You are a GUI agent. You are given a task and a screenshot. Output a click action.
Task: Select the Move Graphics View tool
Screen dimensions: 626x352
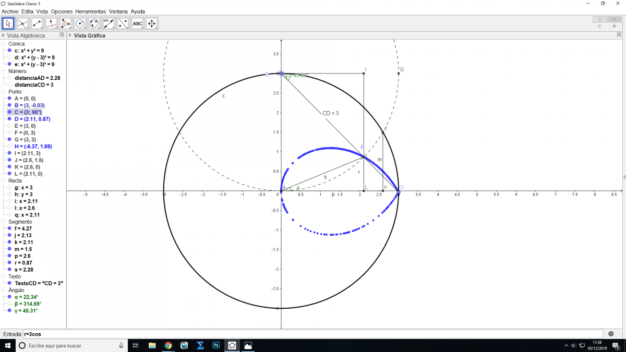coord(152,23)
